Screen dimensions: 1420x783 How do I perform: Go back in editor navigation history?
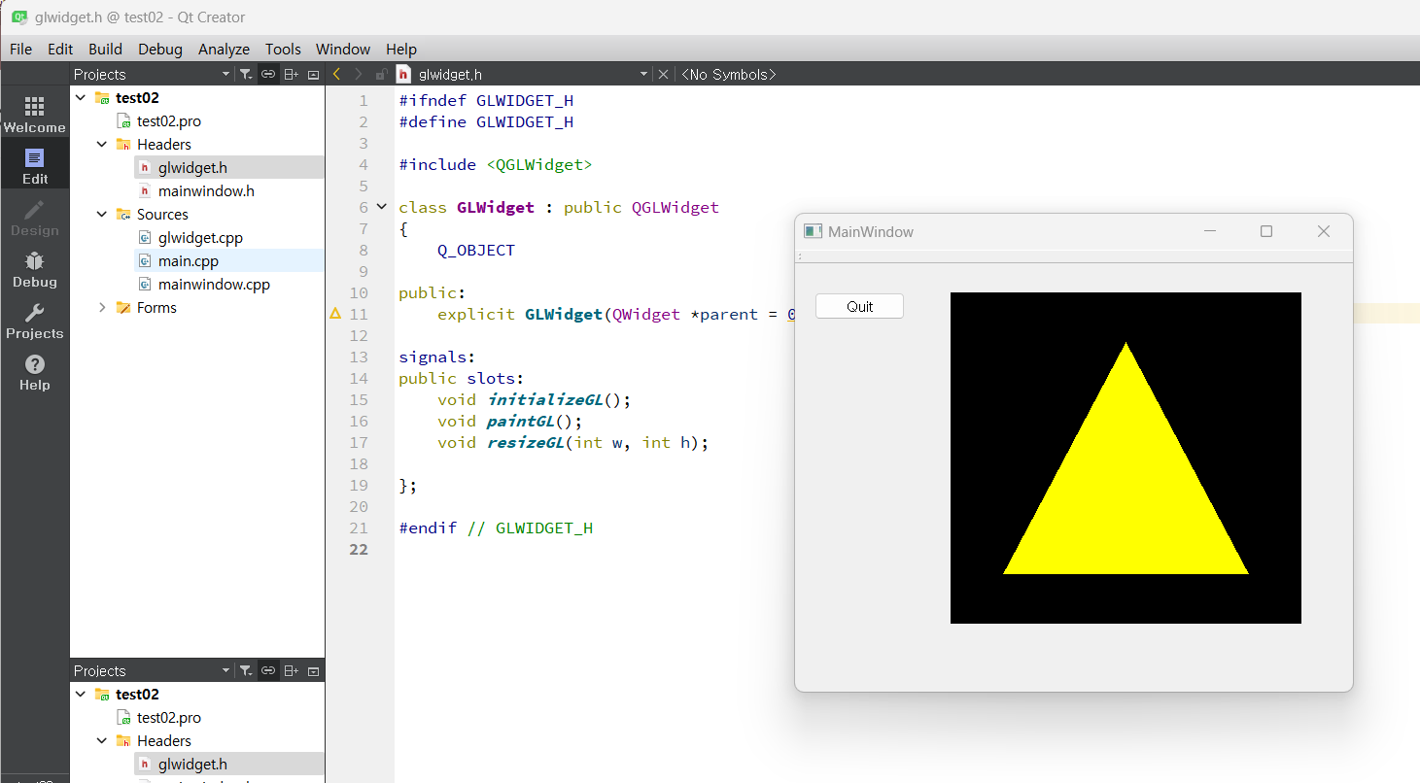pos(336,74)
